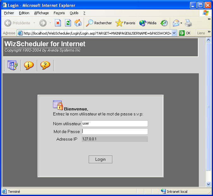Open the Outils menu

pyautogui.click(x=74, y=13)
